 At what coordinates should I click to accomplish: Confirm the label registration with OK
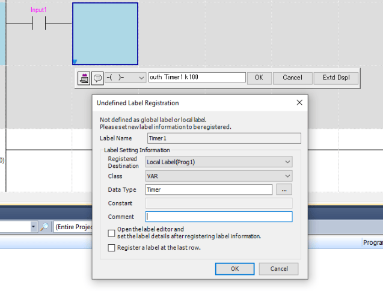click(234, 269)
